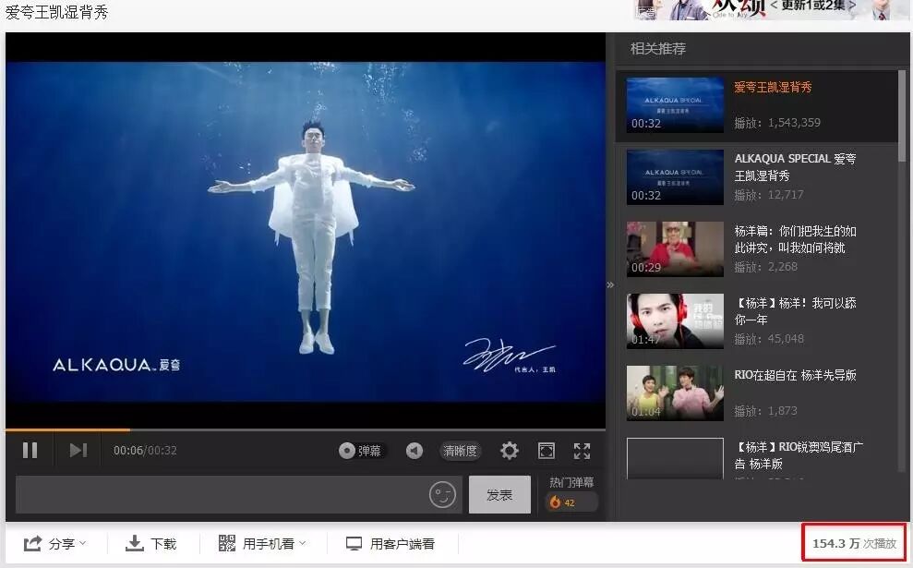Viewport: 913px width, 568px height.
Task: Click the 播放: 12,717 play count
Action: pos(769,195)
